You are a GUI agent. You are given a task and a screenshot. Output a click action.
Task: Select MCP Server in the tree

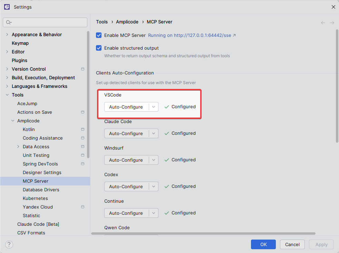45,181
